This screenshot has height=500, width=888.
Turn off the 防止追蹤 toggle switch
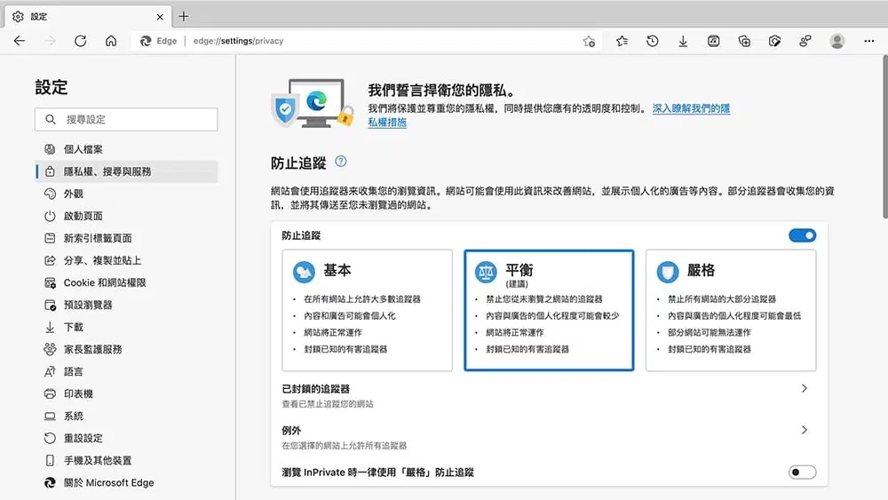802,235
